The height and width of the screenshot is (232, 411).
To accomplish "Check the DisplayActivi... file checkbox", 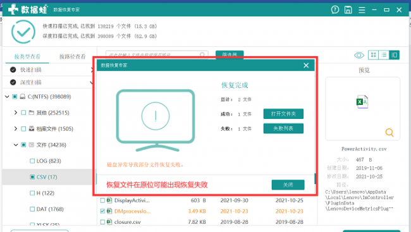I will [102, 200].
